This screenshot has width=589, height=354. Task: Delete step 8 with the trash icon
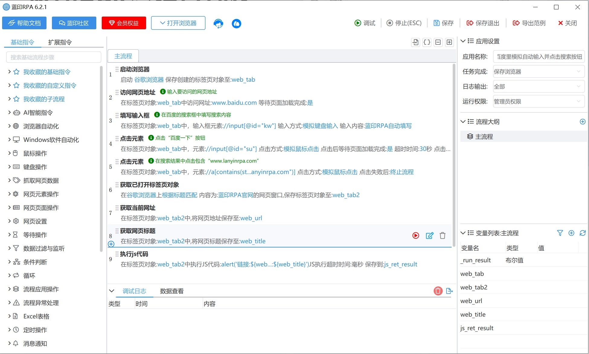coord(443,236)
